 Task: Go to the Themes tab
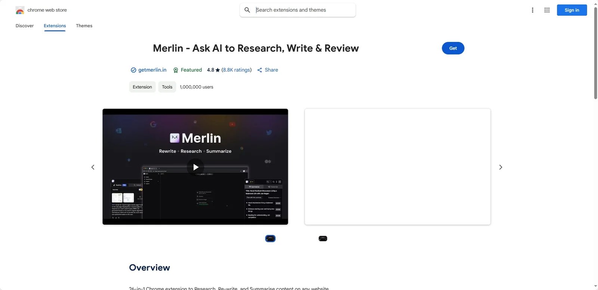pyautogui.click(x=84, y=26)
